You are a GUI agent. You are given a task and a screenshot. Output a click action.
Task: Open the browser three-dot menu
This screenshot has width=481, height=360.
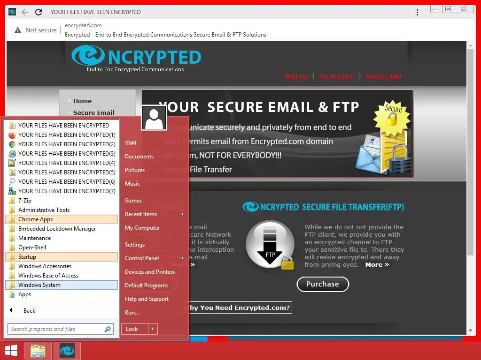(x=417, y=12)
